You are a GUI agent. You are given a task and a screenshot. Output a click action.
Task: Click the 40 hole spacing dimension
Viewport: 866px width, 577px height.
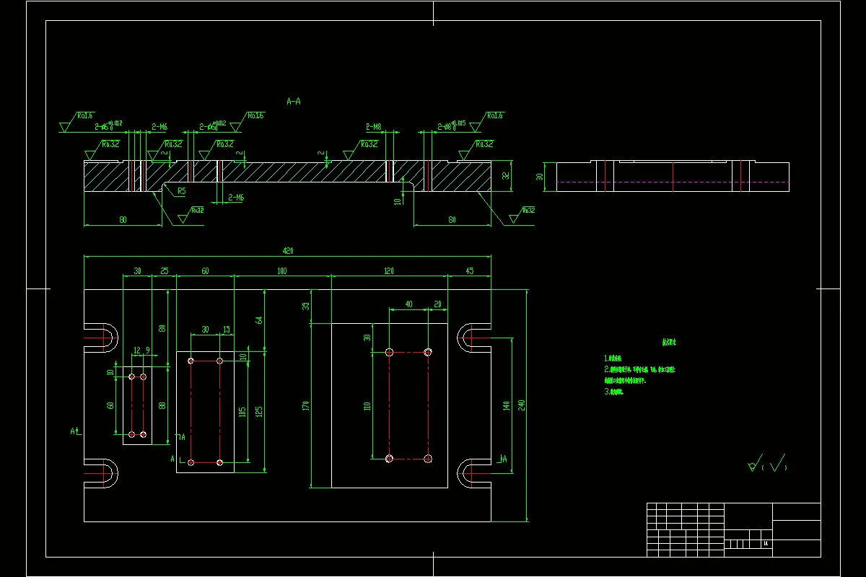[x=408, y=304]
